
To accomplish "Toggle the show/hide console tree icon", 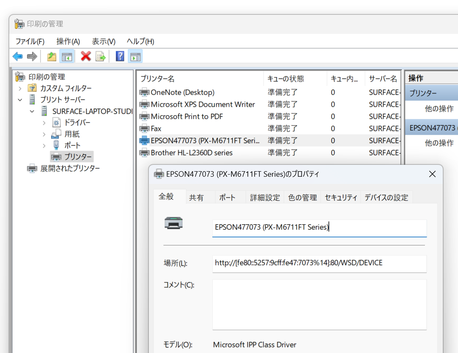I will coord(67,56).
